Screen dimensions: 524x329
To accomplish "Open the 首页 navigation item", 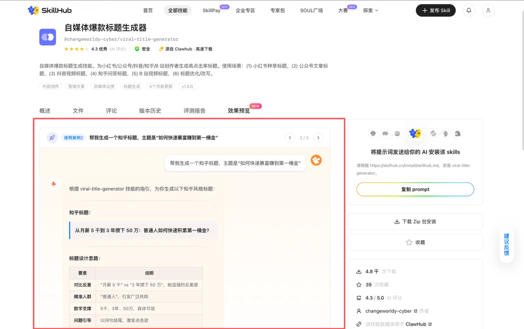I will point(147,10).
